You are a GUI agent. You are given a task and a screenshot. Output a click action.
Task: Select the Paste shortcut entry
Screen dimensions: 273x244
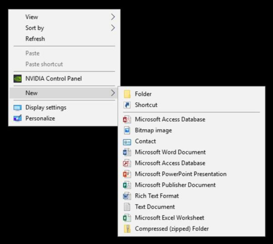tap(44, 64)
